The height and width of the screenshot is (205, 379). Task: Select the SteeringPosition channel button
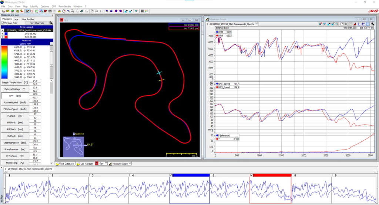click(x=15, y=143)
